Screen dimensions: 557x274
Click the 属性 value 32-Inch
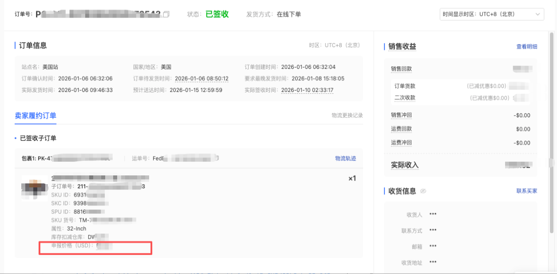pos(76,229)
